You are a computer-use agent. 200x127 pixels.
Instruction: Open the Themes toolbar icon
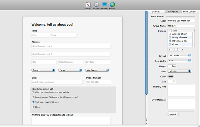(88, 6)
